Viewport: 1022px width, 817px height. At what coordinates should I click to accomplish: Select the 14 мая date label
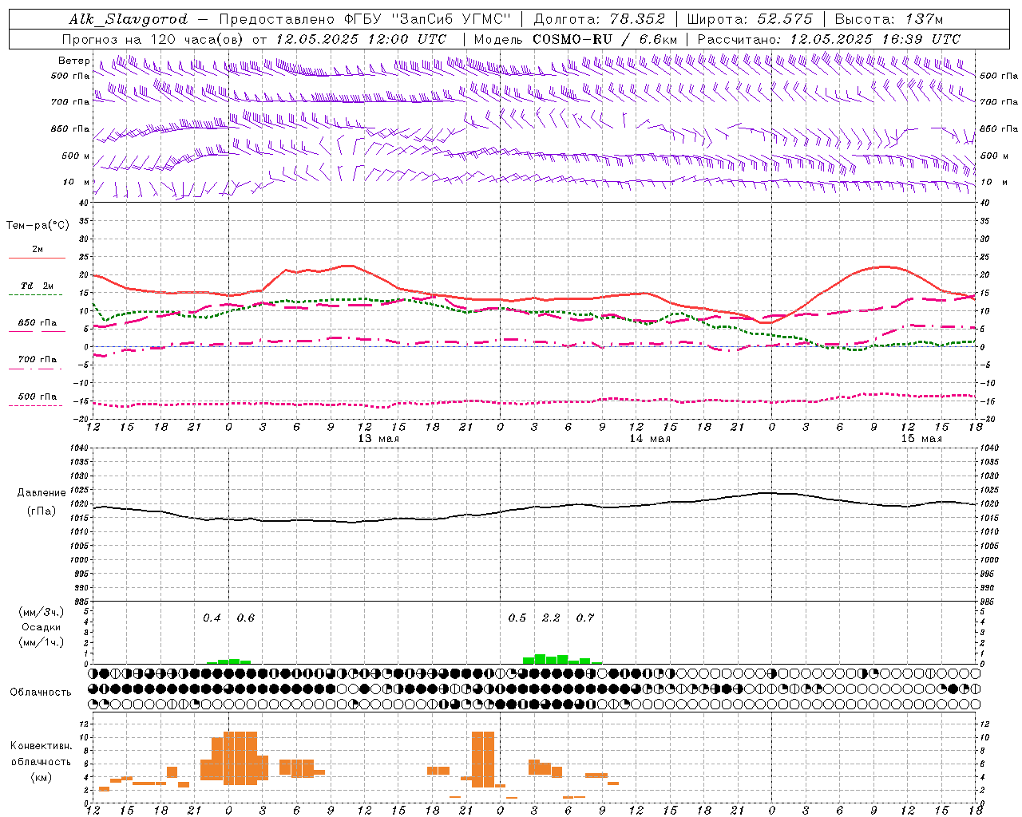point(650,439)
